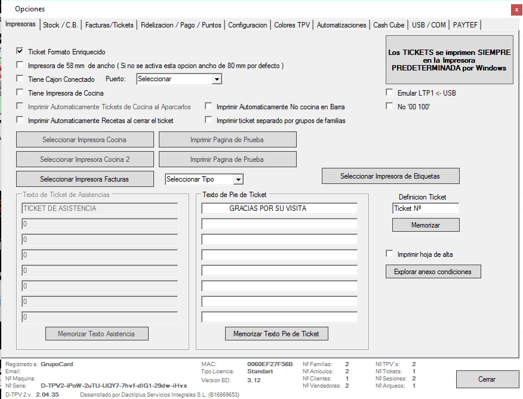Switch to the Stock / C.B. tab
The width and height of the screenshot is (523, 399).
pyautogui.click(x=60, y=25)
